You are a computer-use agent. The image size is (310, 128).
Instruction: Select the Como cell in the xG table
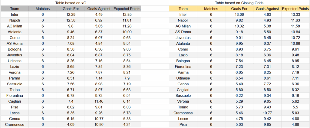point(14,38)
